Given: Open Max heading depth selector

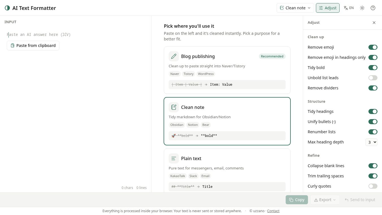Looking at the screenshot, I should tap(371, 142).
